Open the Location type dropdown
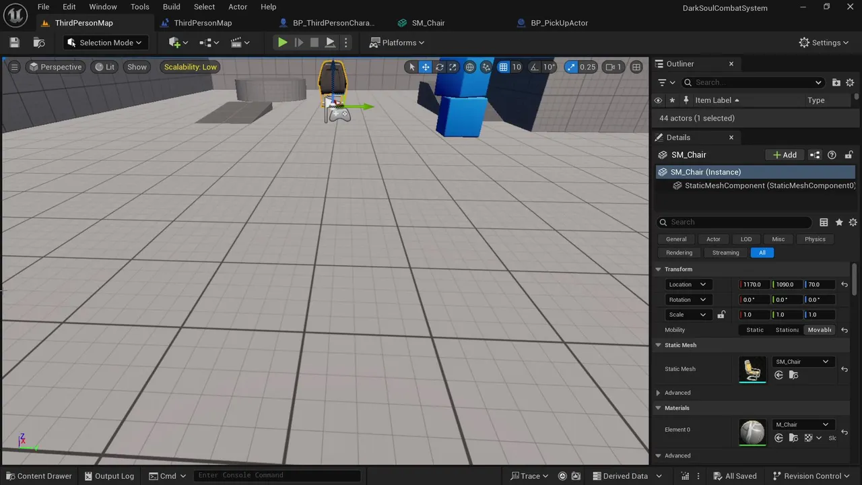The image size is (862, 485). point(687,284)
